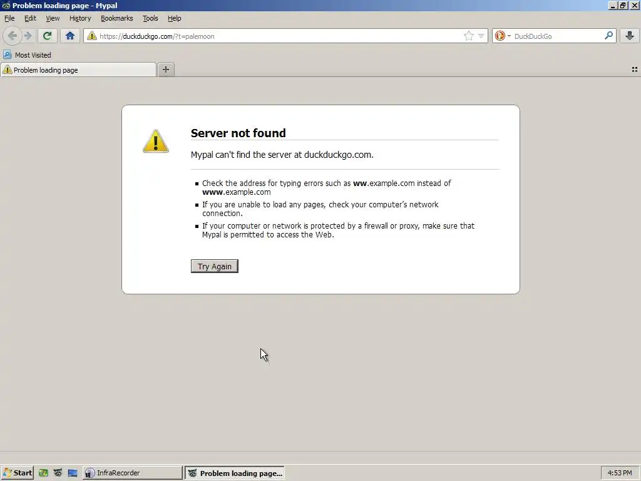This screenshot has width=641, height=481.
Task: Open a new tab with plus button
Action: click(165, 70)
